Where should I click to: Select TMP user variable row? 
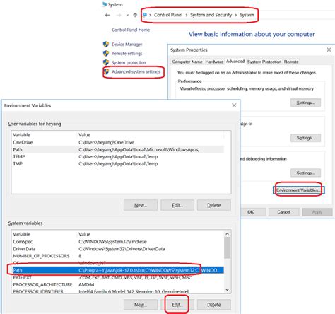(x=117, y=163)
